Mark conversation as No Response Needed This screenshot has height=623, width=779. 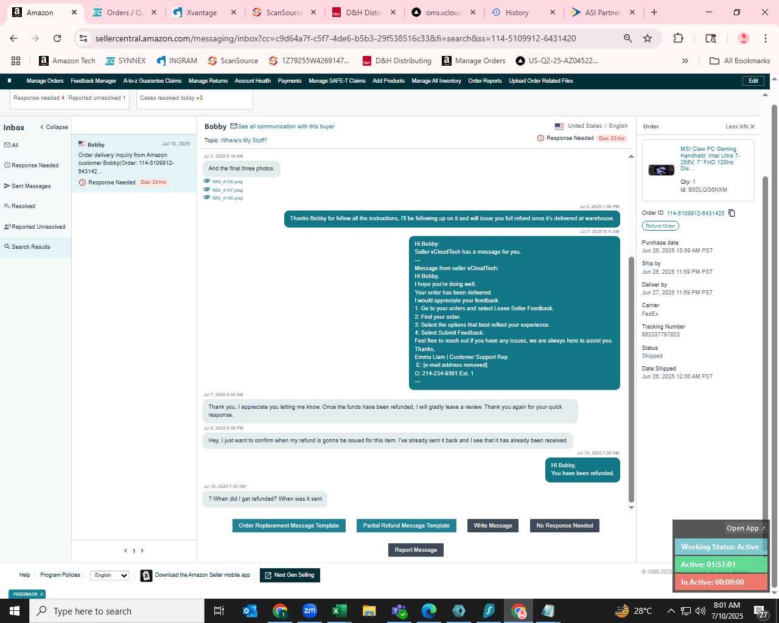(565, 526)
